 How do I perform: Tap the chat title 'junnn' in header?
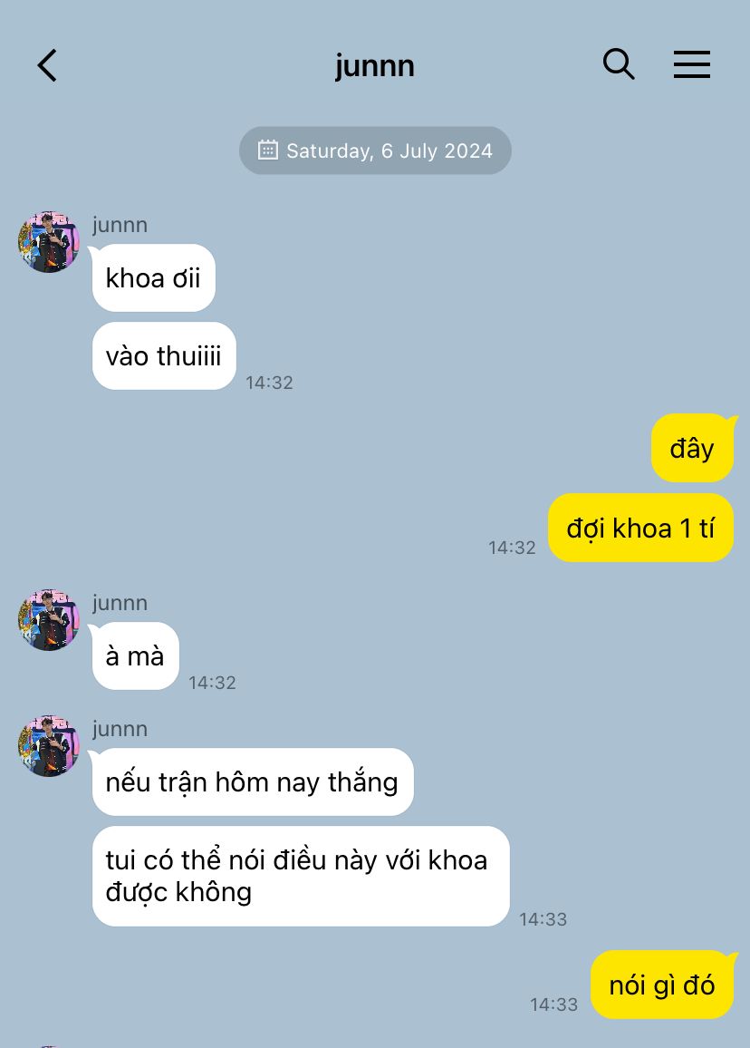pyautogui.click(x=375, y=65)
